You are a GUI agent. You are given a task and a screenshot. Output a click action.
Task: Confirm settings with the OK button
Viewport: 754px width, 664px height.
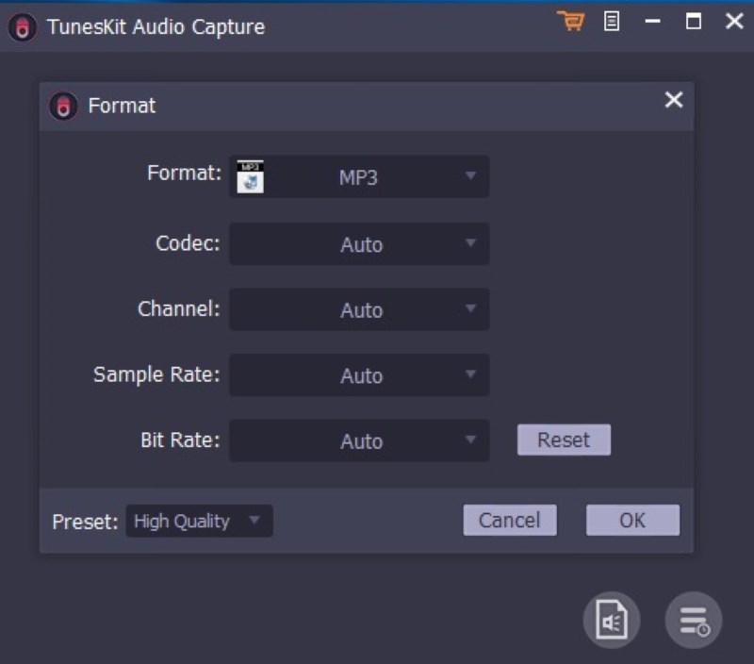[632, 520]
